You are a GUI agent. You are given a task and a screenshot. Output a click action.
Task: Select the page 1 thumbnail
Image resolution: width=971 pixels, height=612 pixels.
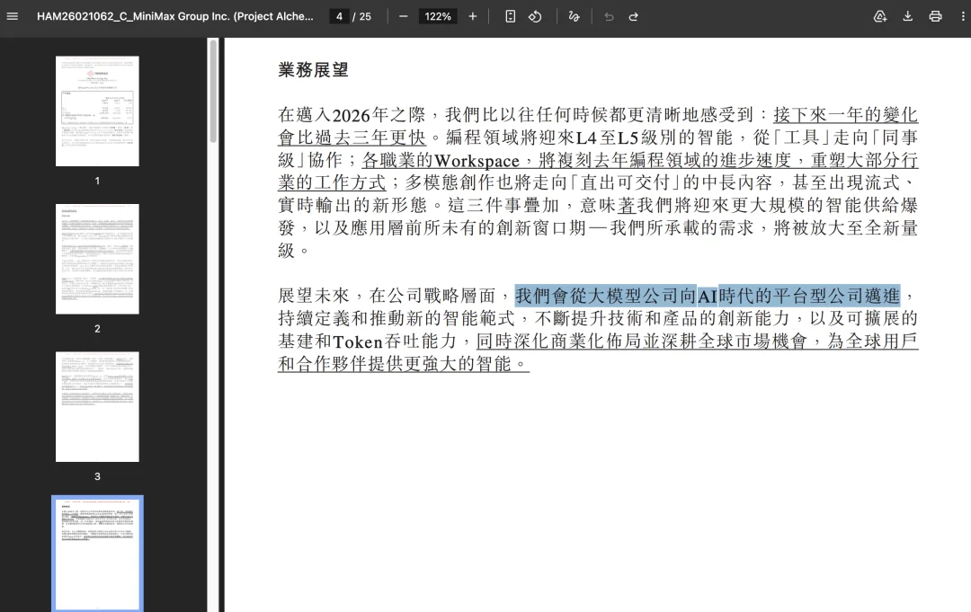(x=97, y=110)
